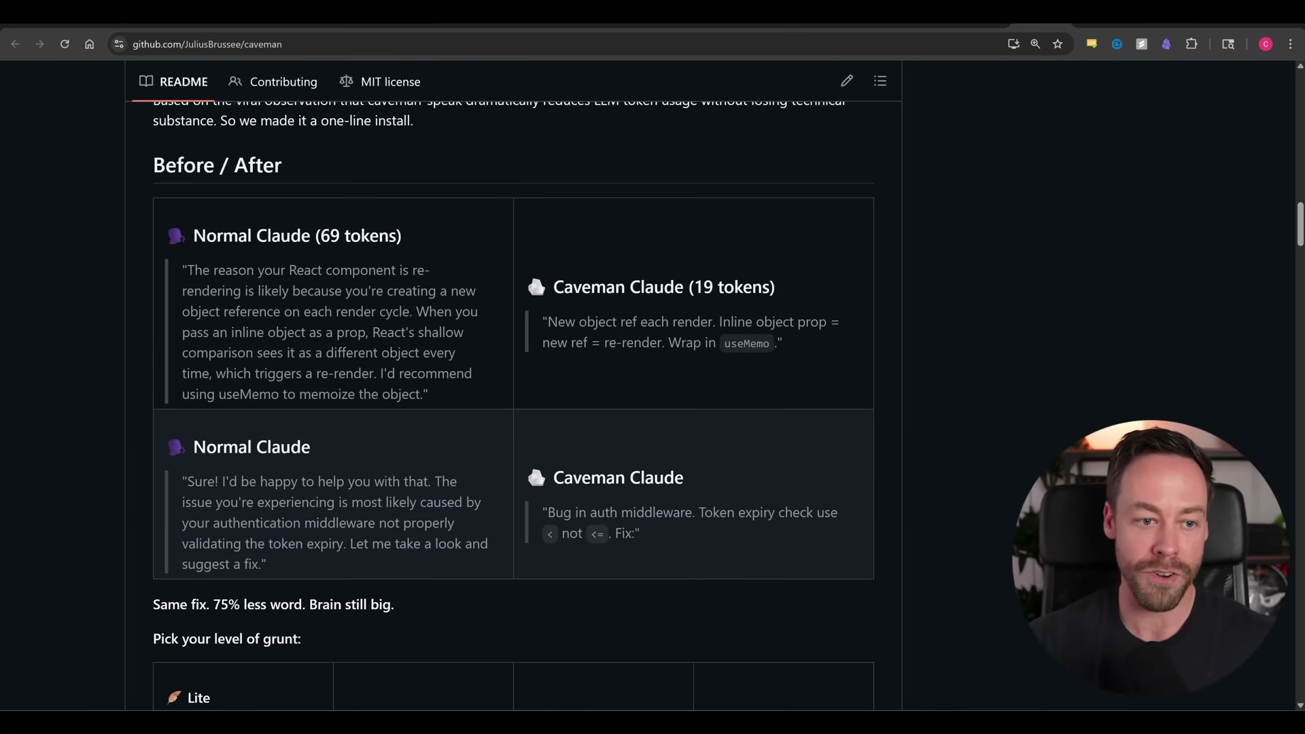
Task: Click the Caveman Claude (19 tokens) heading
Action: pos(664,287)
